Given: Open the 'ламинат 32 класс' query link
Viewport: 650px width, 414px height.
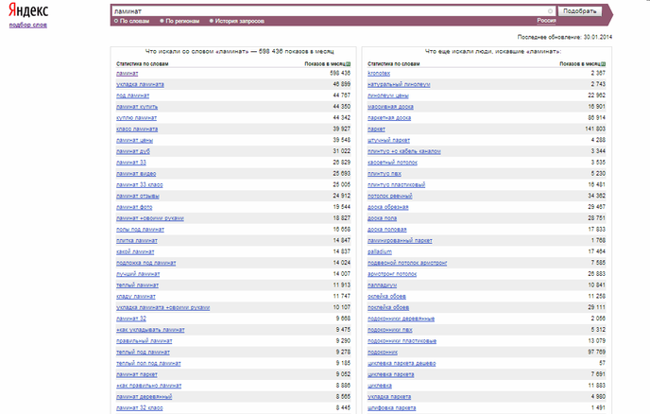Looking at the screenshot, I should 140,408.
